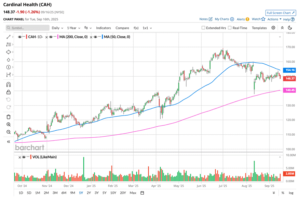The height and width of the screenshot is (198, 302).
Task: Open the Indicators menu
Action: (x=103, y=28)
